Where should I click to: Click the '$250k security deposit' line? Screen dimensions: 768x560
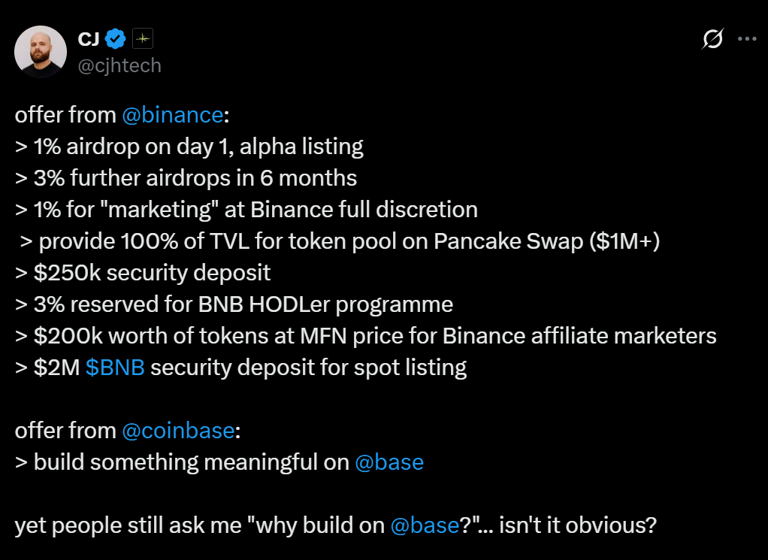pyautogui.click(x=144, y=272)
